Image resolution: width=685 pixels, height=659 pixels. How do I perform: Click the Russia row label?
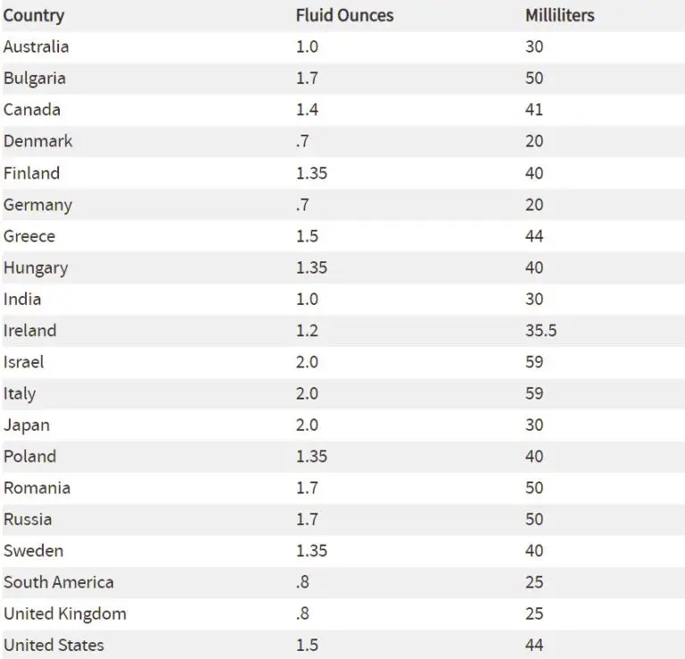[28, 519]
